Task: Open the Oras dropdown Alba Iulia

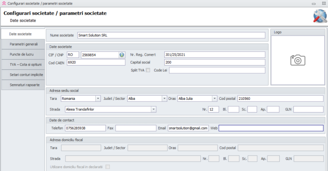Action: coord(214,99)
